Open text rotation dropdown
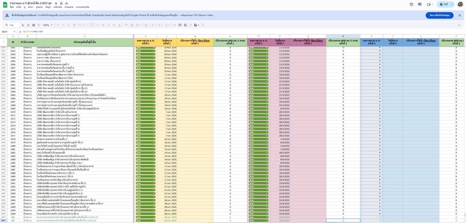This screenshot has height=223, width=466. point(167,25)
